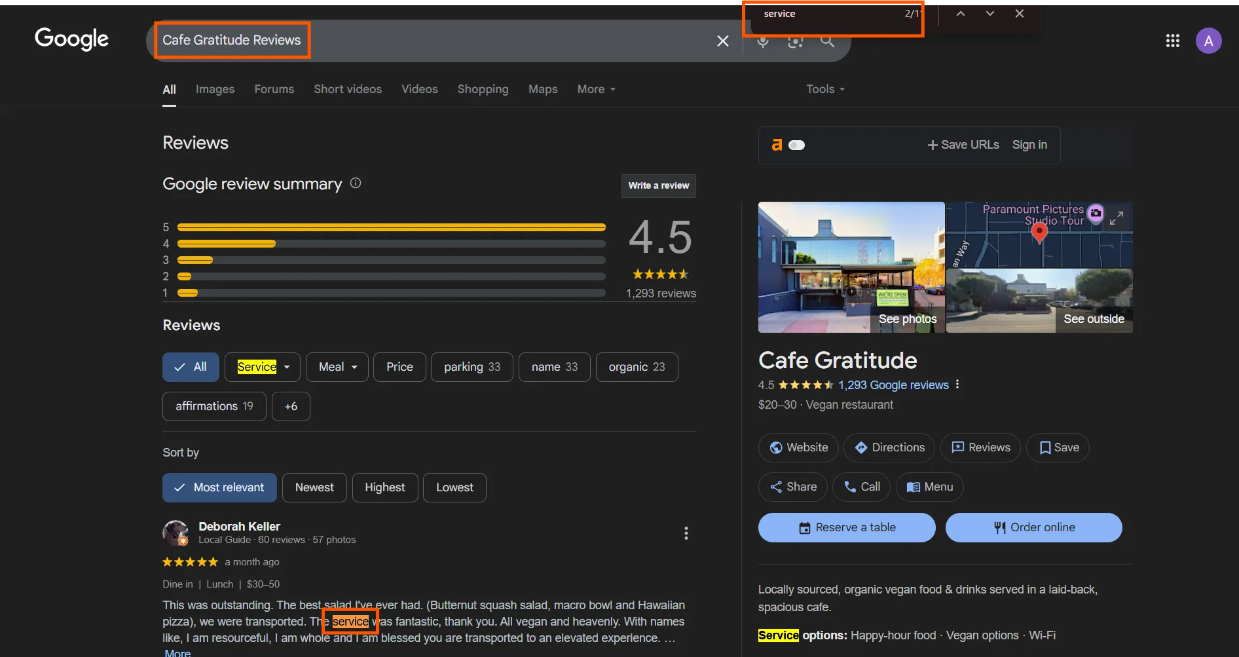The width and height of the screenshot is (1239, 657).
Task: Switch to the Videos tab
Action: click(x=420, y=89)
